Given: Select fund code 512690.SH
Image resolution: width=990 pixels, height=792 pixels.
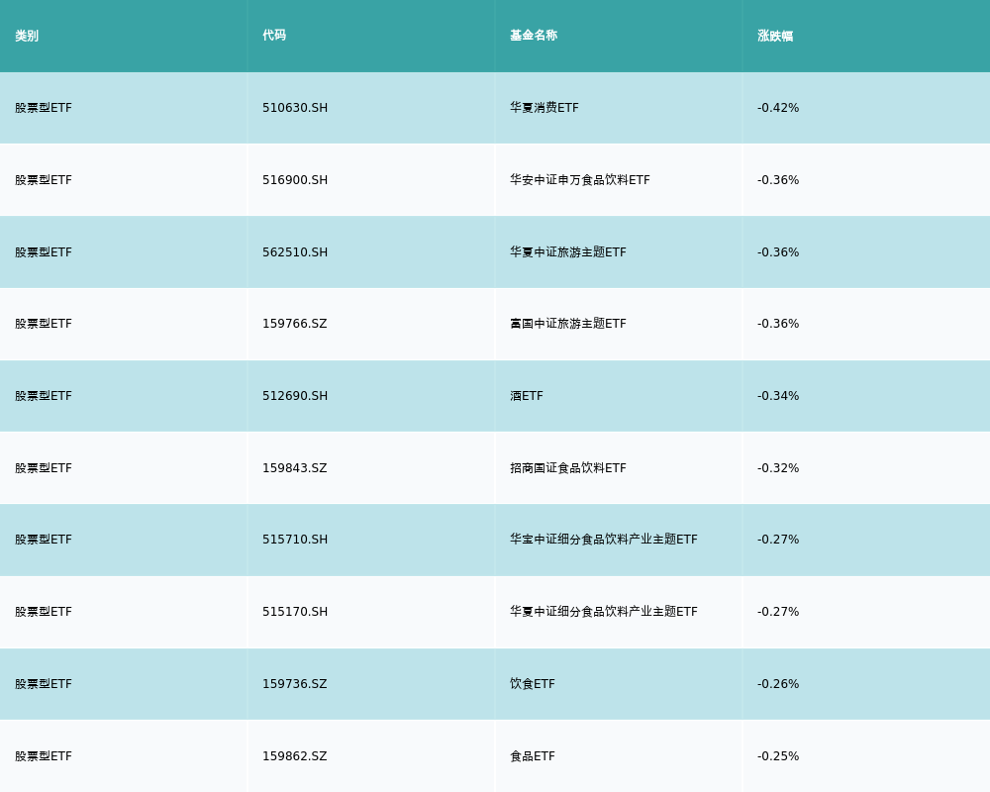Looking at the screenshot, I should tap(295, 396).
